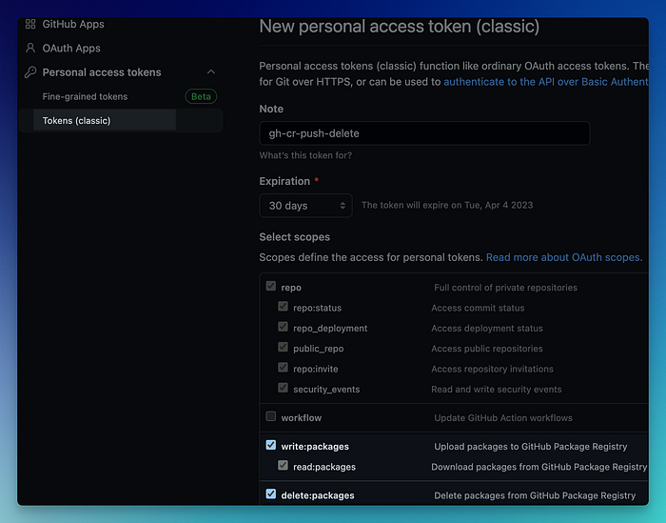Click the Personal access tokens key icon
The width and height of the screenshot is (666, 523).
click(x=30, y=72)
